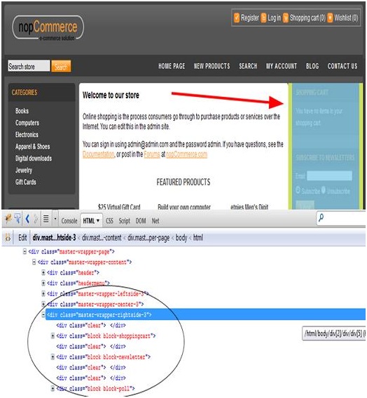Open the Computers category
This screenshot has width=367, height=398.
click(x=27, y=123)
